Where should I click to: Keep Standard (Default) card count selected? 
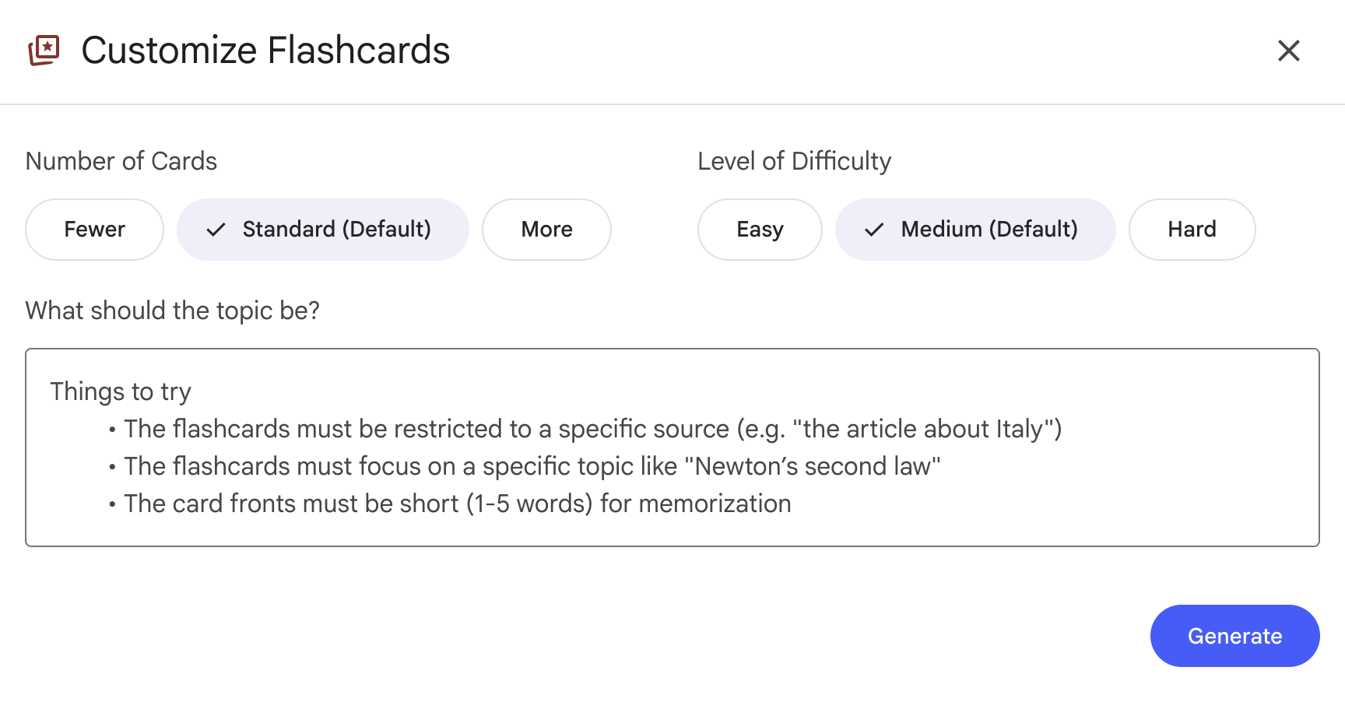tap(323, 229)
